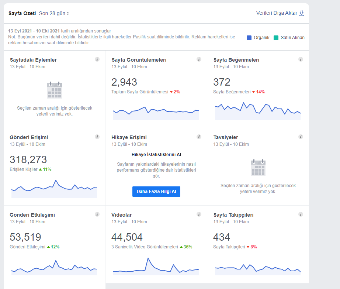Open info icon for Sayfadaki Eylemler
340x289 pixels.
tap(97, 59)
